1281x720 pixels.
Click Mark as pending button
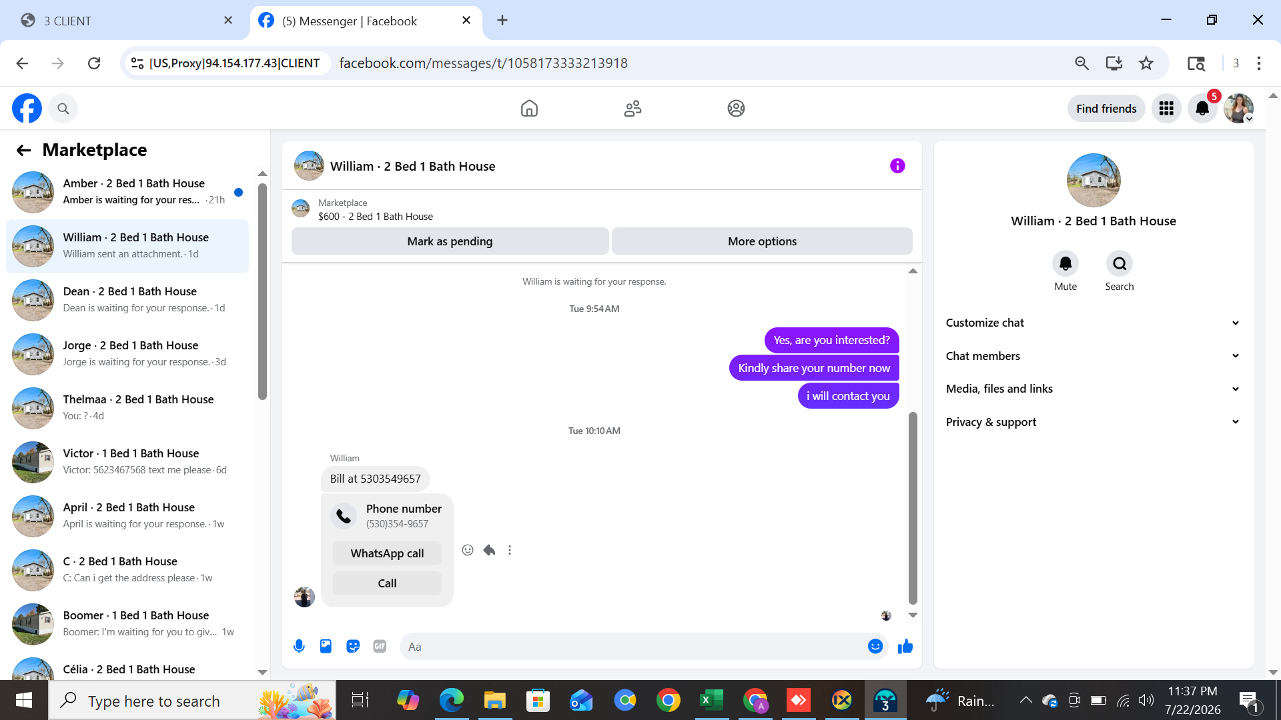click(x=450, y=241)
